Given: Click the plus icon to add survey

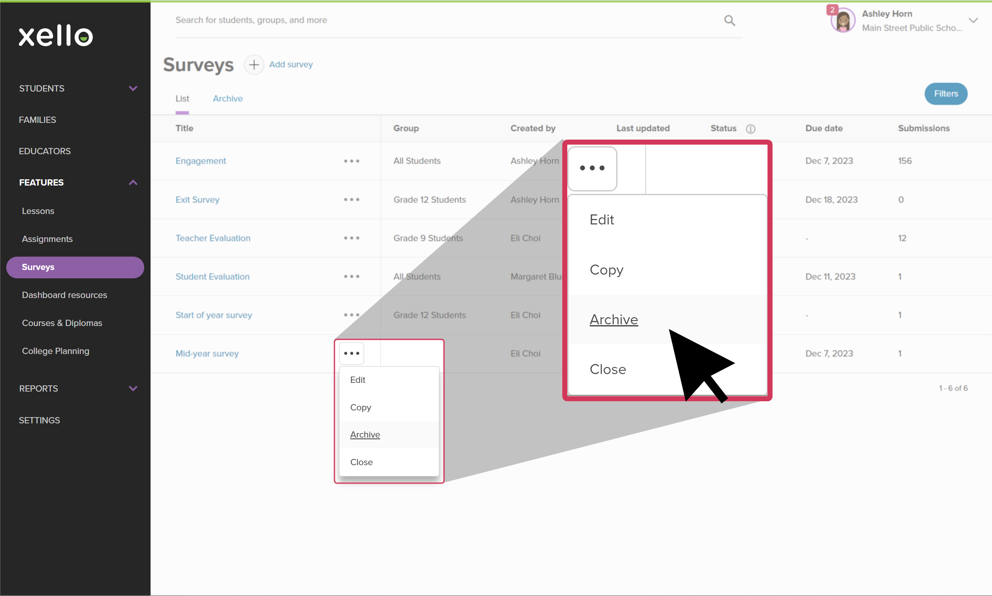Looking at the screenshot, I should 254,65.
